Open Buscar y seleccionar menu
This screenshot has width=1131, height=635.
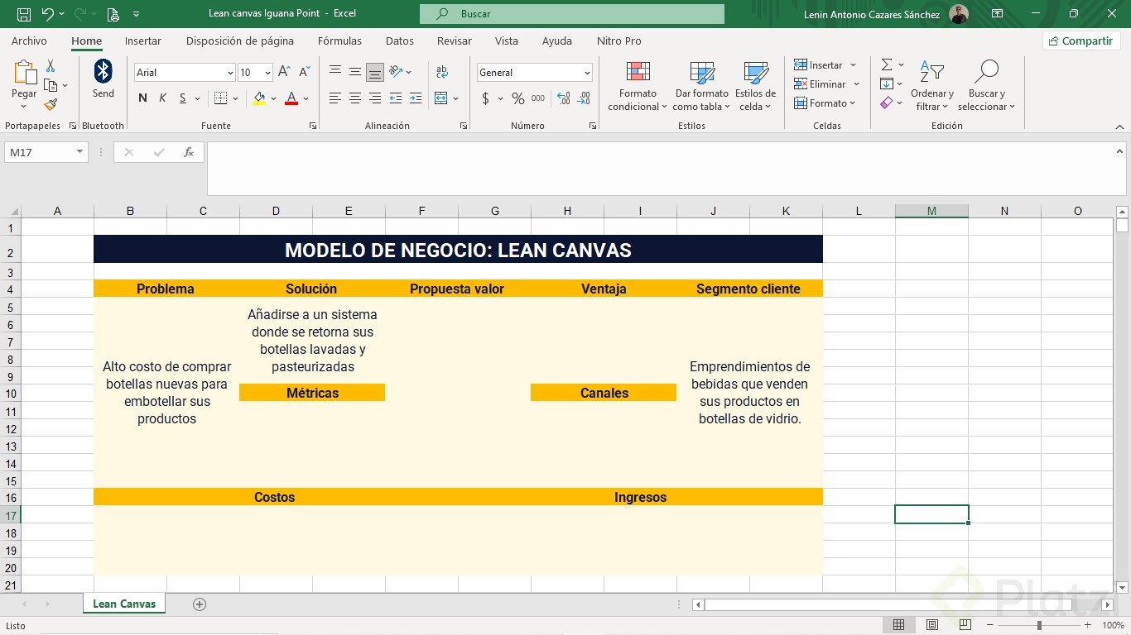(986, 86)
